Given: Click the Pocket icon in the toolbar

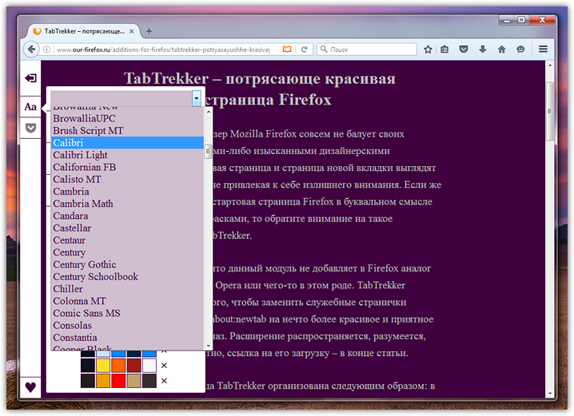Looking at the screenshot, I should click(464, 50).
